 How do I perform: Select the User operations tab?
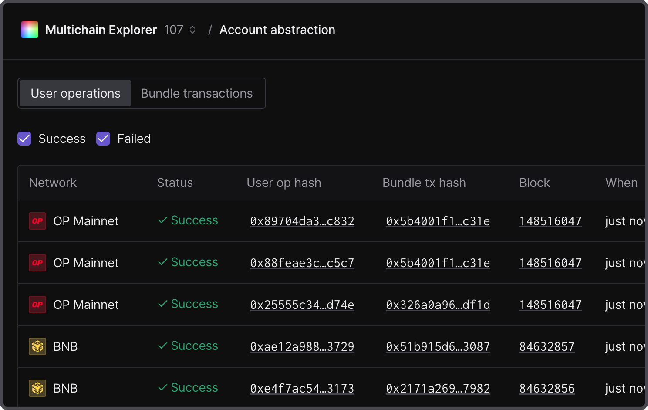75,93
